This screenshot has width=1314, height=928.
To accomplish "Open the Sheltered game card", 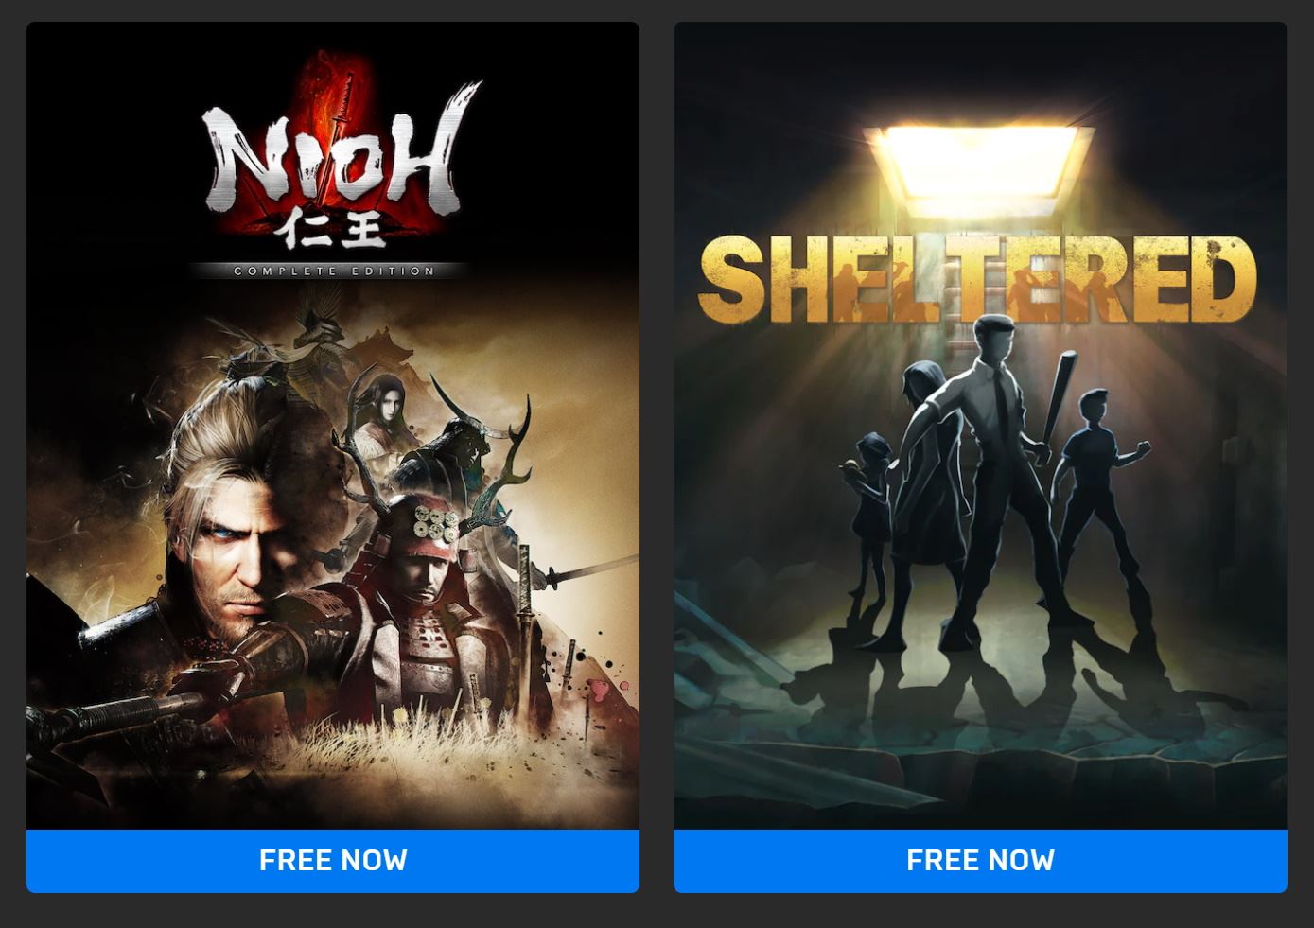I will 980,426.
